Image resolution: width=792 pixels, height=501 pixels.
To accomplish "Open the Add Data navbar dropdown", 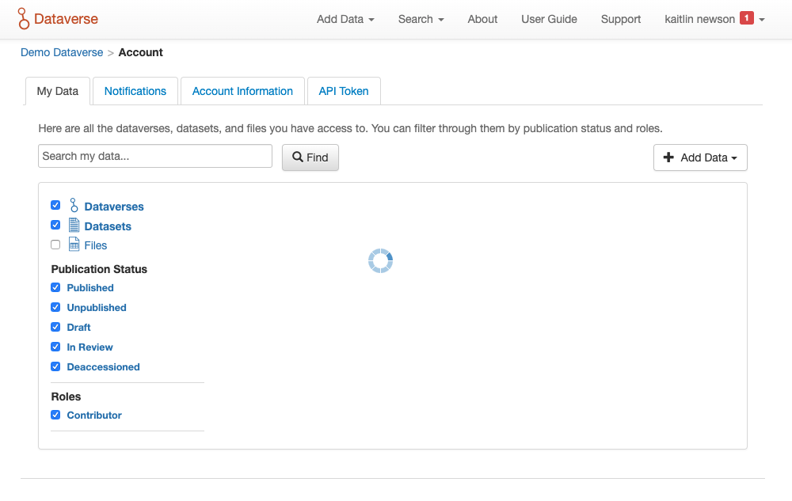I will [345, 19].
